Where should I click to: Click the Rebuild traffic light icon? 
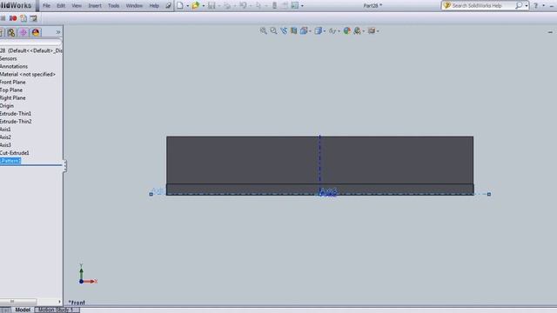274,5
